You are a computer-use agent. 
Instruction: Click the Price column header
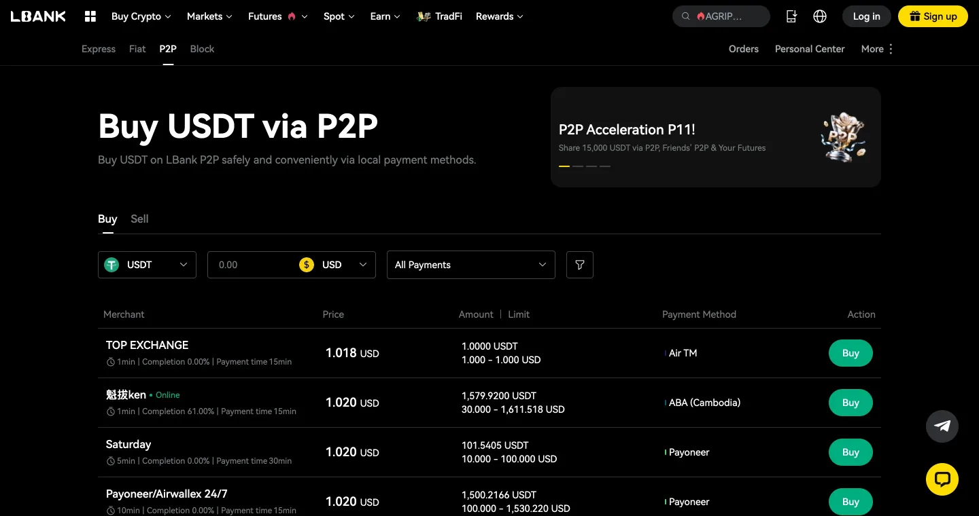[x=333, y=314]
